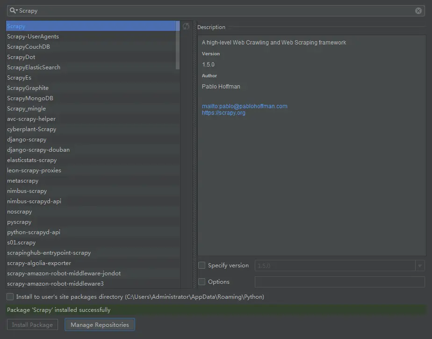Screen dimensions: 432x339
Task: Select nimbus-scrapy package
Action: (x=93, y=191)
